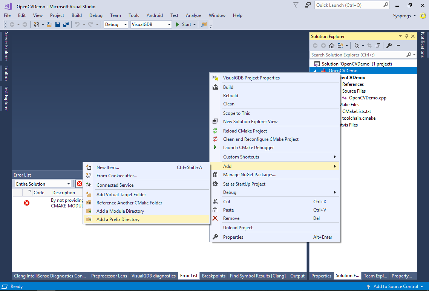This screenshot has width=429, height=291.
Task: Open Solution Explorer window options dropdown
Action: pos(400,36)
